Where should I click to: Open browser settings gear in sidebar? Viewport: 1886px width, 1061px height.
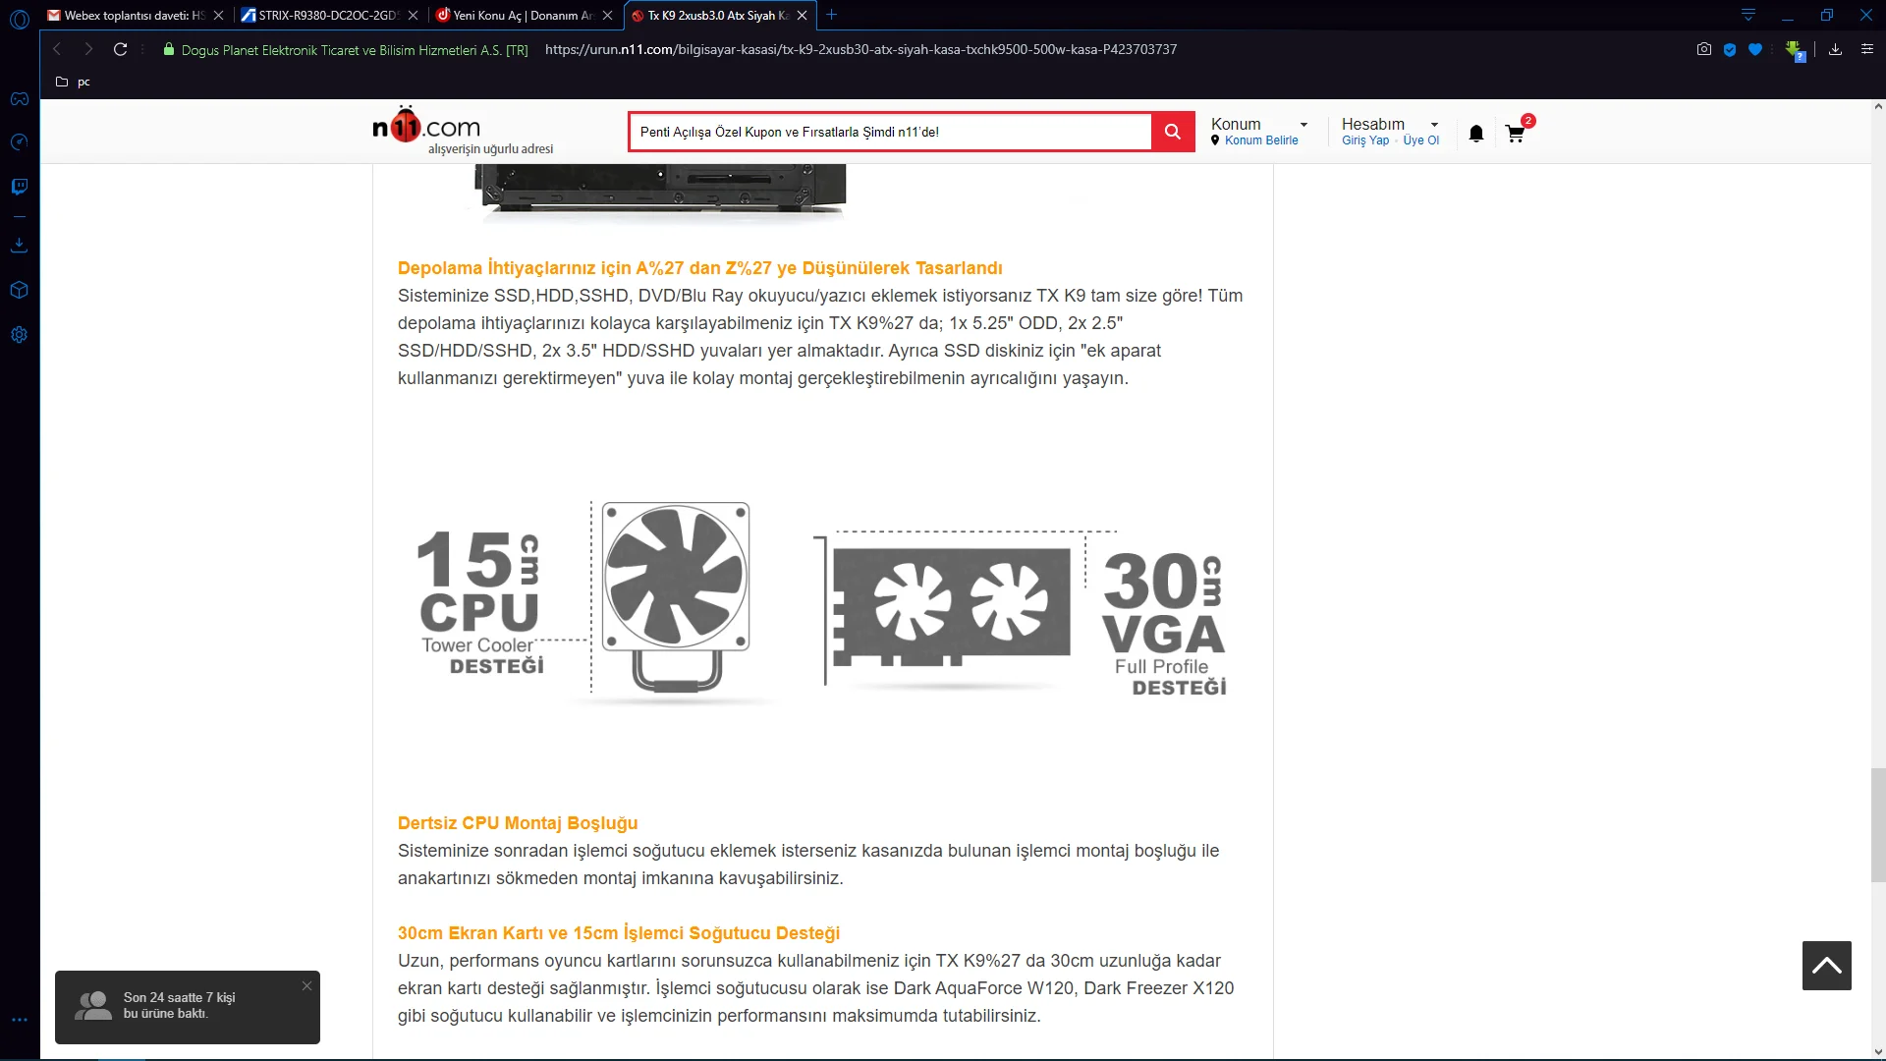[19, 335]
